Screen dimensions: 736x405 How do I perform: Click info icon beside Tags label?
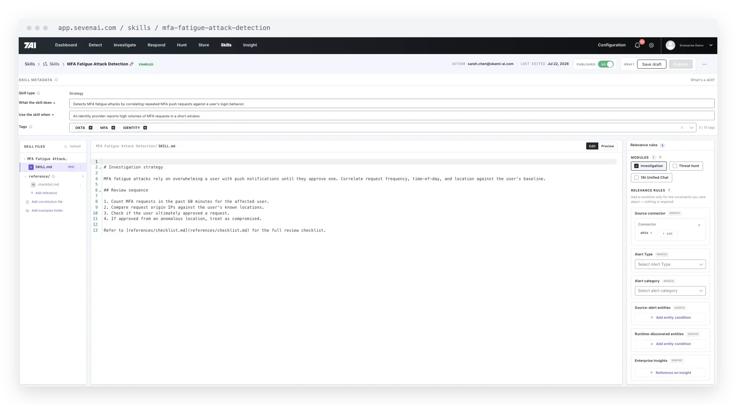point(31,127)
